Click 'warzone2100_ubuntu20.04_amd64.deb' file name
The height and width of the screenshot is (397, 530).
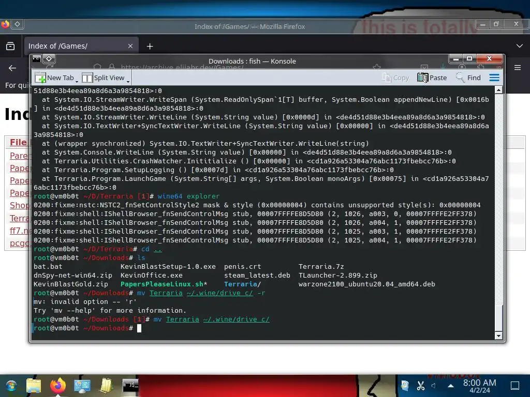coord(367,284)
